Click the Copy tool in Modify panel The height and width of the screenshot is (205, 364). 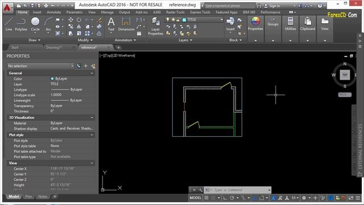click(71, 27)
